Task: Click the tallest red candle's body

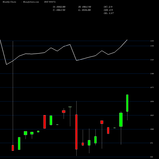Action: point(76,132)
